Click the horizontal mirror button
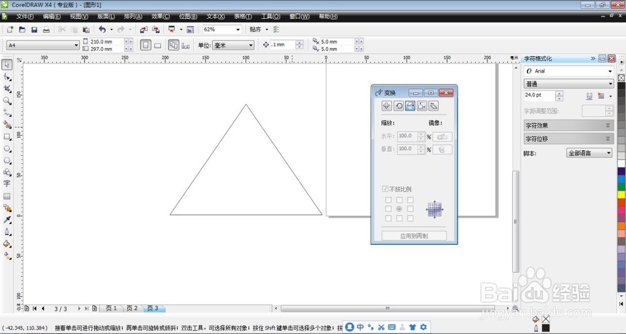626x334 pixels. (443, 136)
